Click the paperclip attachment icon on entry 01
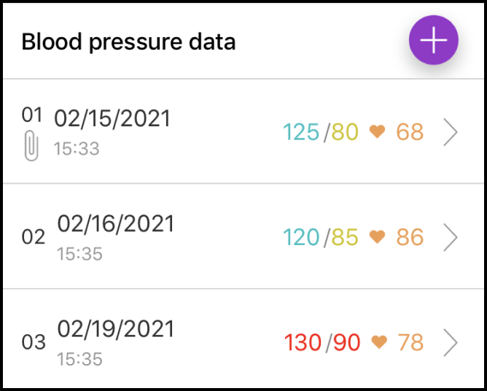 pyautogui.click(x=31, y=146)
